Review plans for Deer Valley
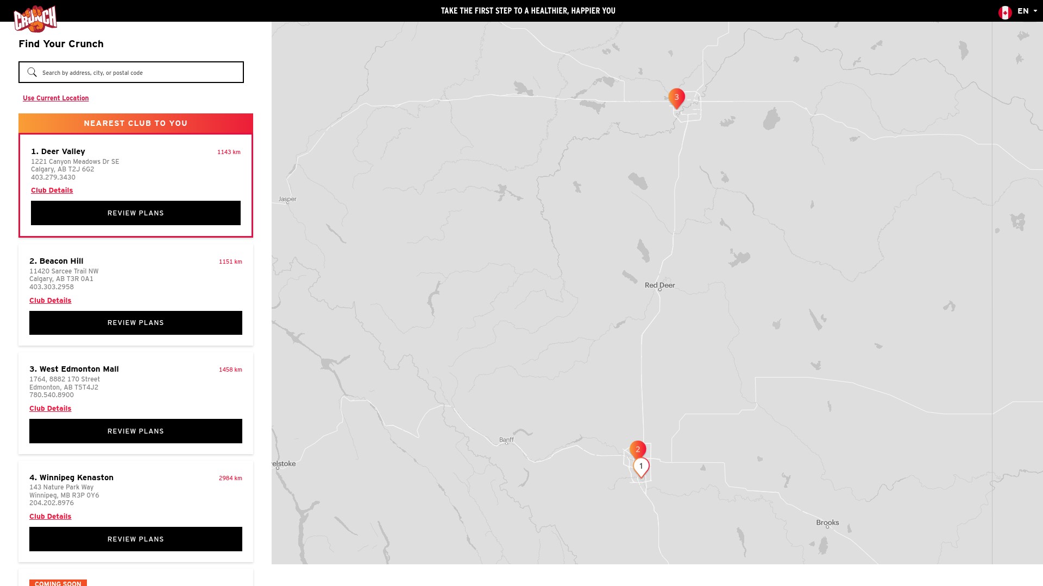This screenshot has width=1043, height=586. pyautogui.click(x=136, y=213)
